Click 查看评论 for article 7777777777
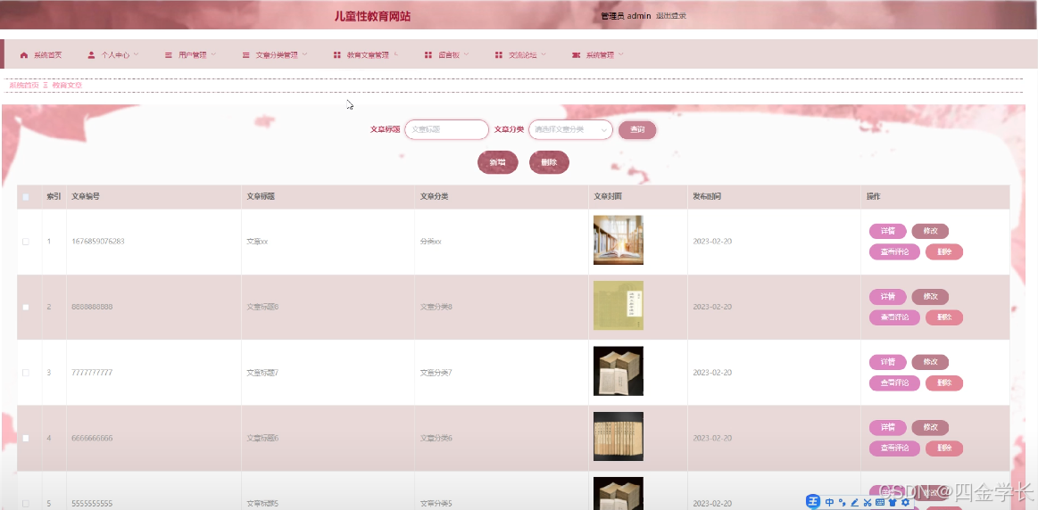Image resolution: width=1038 pixels, height=510 pixels. (x=894, y=383)
